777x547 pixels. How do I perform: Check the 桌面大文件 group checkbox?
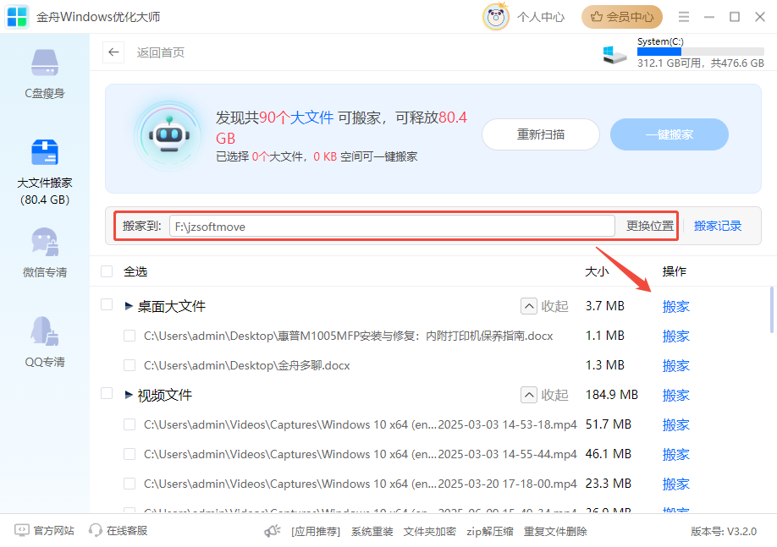point(107,304)
